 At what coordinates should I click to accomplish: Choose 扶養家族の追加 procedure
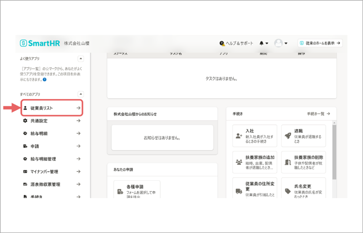[255, 162]
